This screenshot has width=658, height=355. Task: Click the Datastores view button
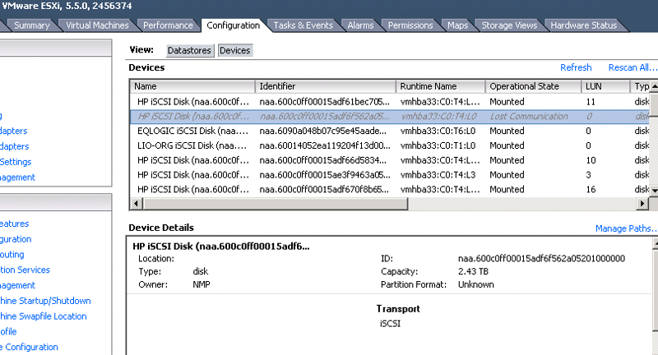(189, 50)
